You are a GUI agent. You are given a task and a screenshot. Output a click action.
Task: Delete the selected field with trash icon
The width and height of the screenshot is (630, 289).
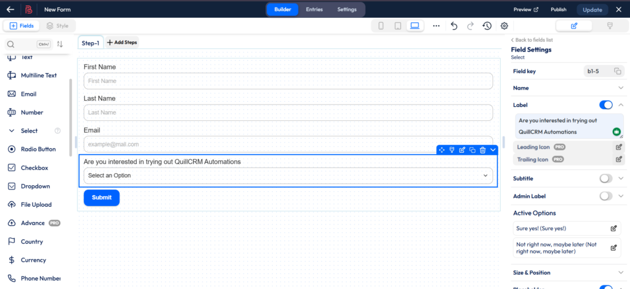click(482, 150)
